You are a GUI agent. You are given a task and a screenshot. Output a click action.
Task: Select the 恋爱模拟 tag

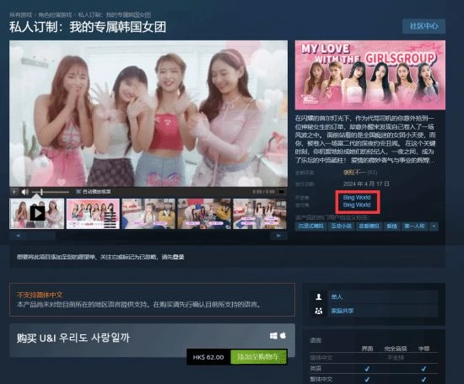coord(369,227)
